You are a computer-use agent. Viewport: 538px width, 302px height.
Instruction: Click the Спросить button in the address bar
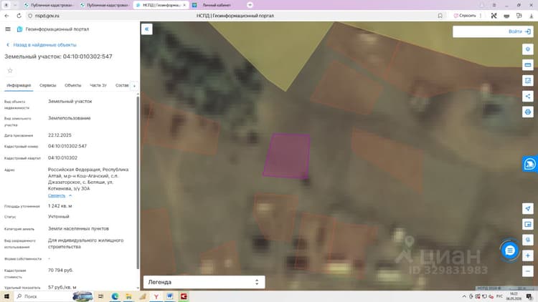pos(465,16)
